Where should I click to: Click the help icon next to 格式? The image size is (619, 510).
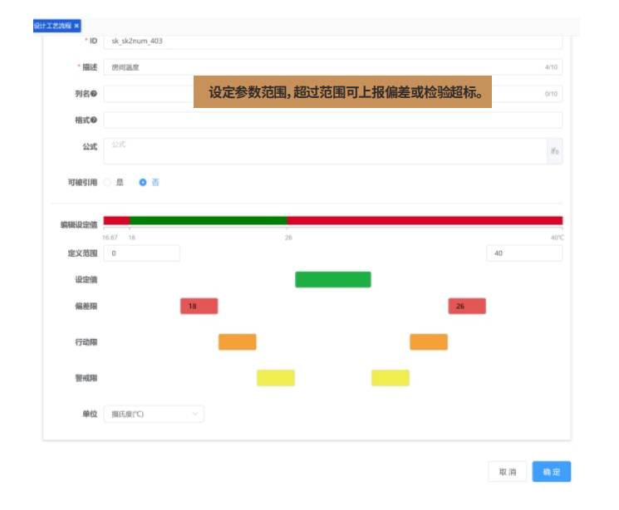coord(94,120)
